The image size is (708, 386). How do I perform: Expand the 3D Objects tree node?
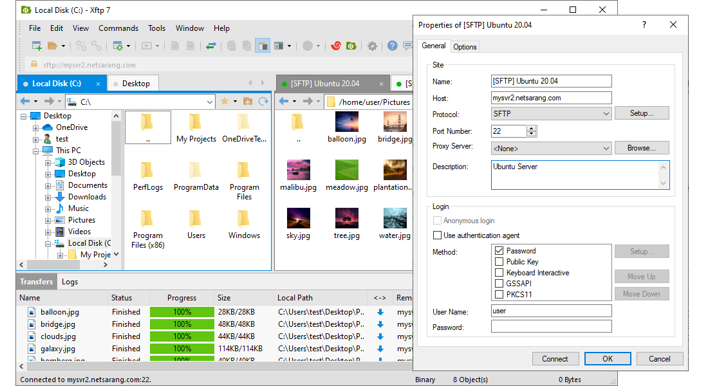pos(48,163)
